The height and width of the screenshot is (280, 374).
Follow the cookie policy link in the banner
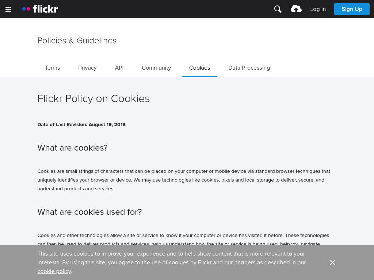pos(54,271)
